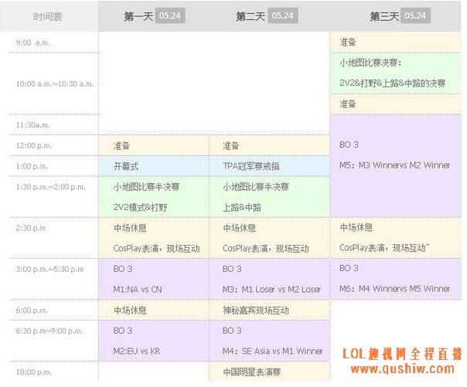467x387 pixels.
Task: Click the 1:30 p.m.~2:00 p.m. time label
Action: tap(50, 187)
